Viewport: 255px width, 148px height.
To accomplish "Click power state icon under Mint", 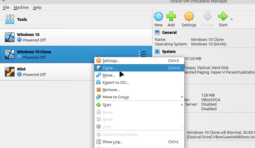I will point(19,74).
